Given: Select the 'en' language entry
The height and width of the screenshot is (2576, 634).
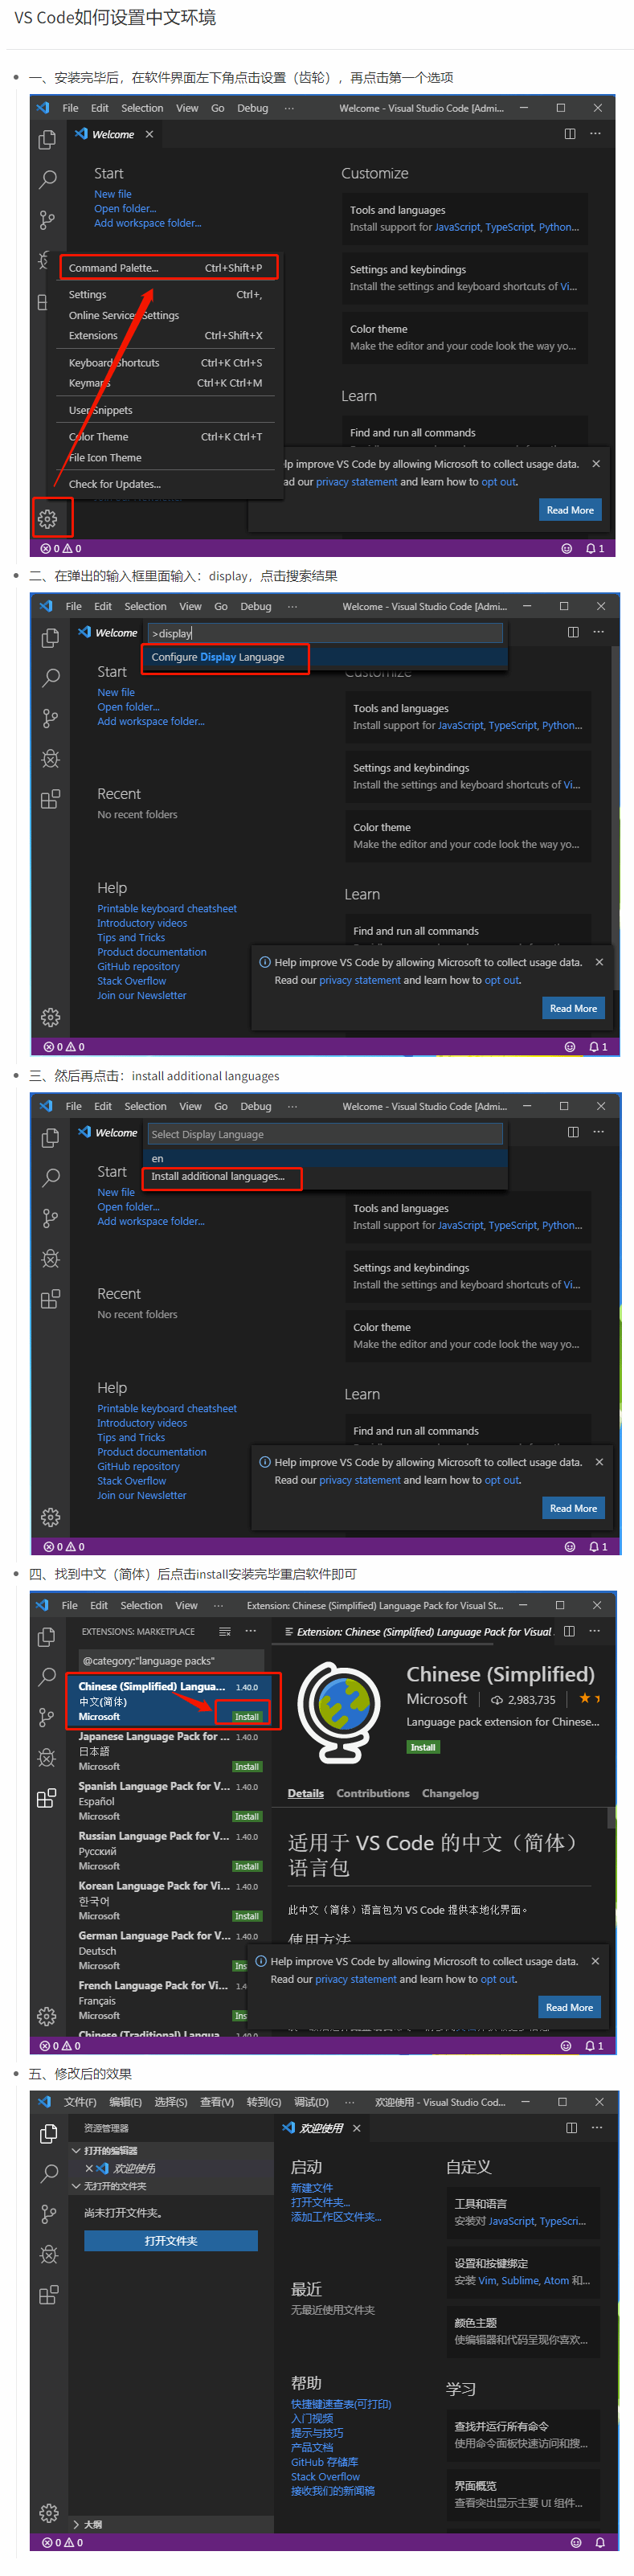Looking at the screenshot, I should pos(325,1158).
